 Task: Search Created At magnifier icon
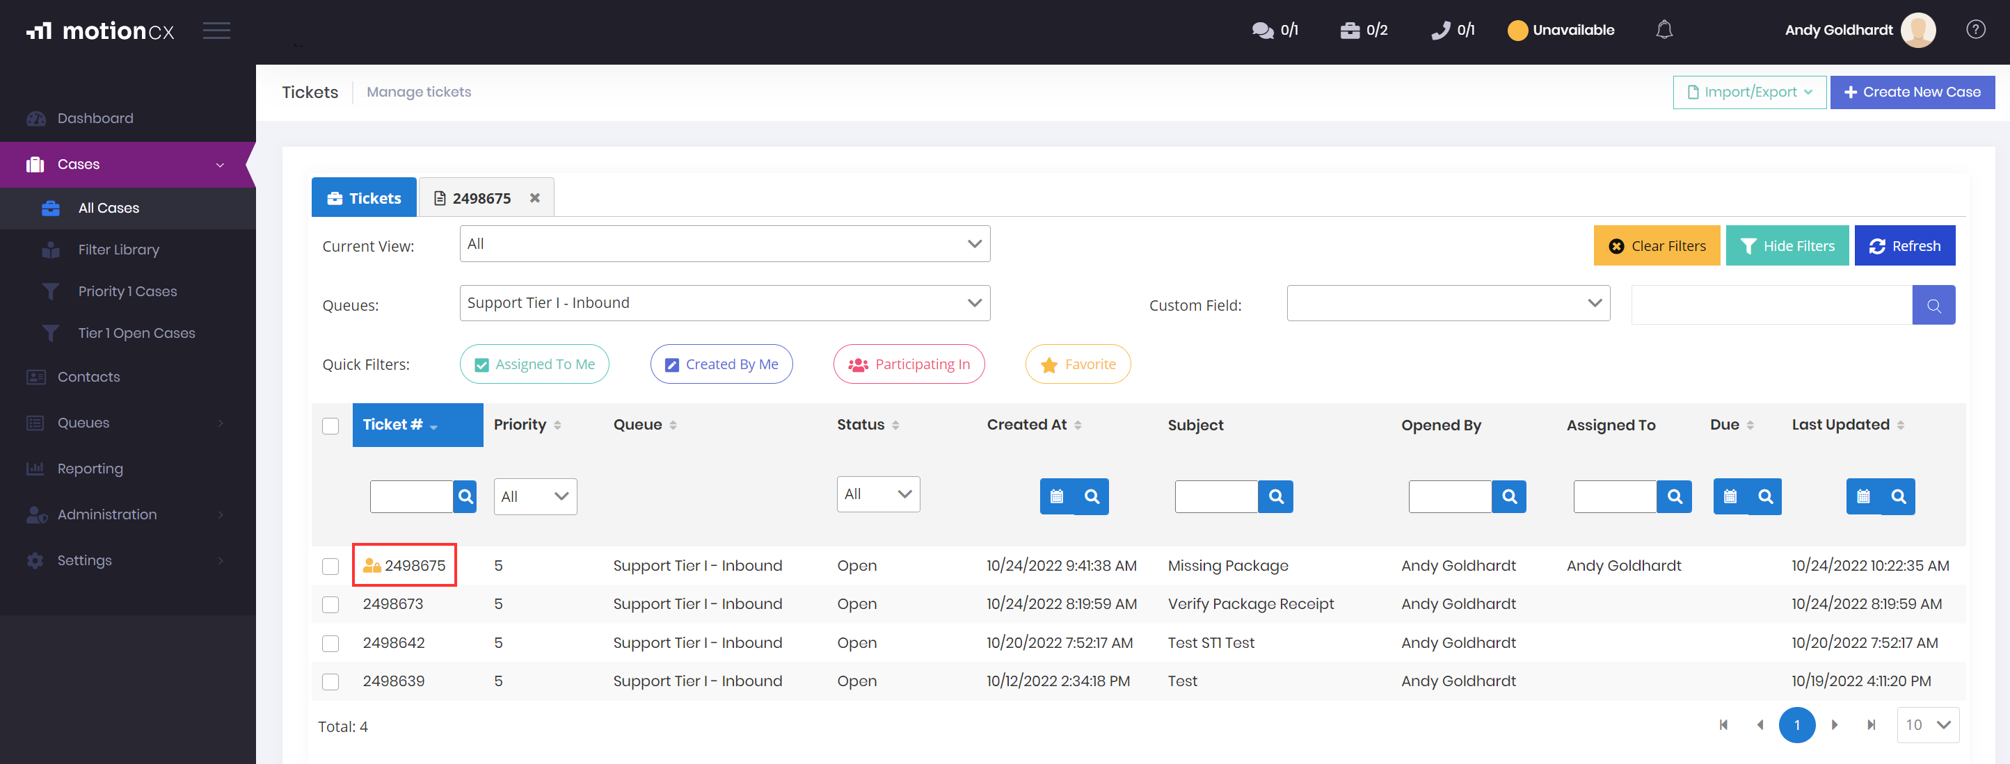point(1092,496)
